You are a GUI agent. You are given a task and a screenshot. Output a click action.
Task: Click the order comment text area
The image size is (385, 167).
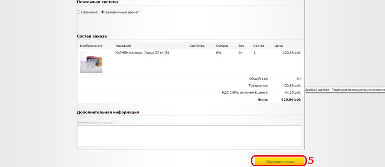point(189,136)
